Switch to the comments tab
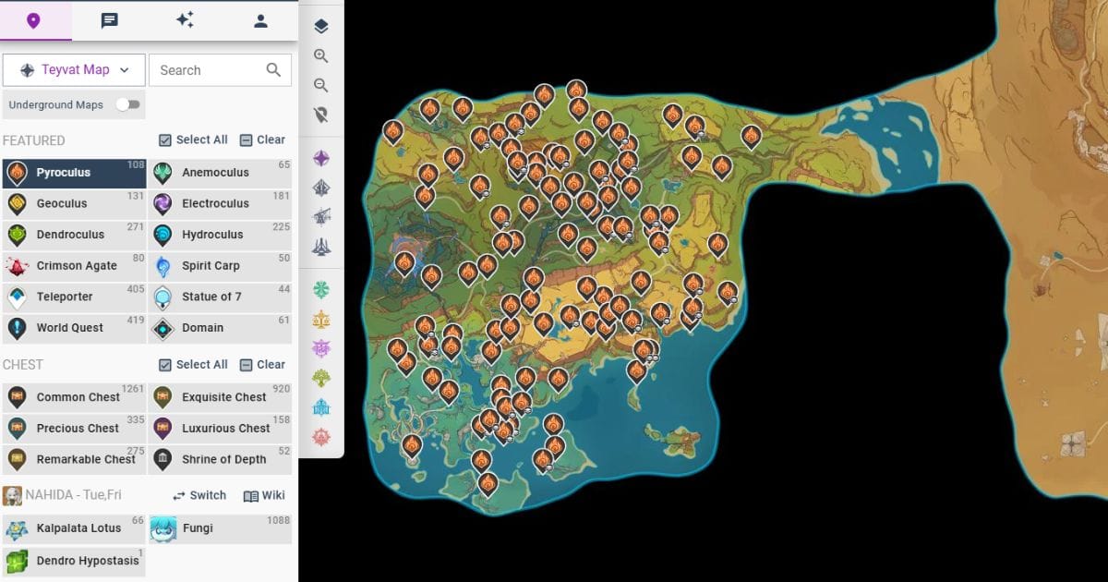 pyautogui.click(x=110, y=19)
